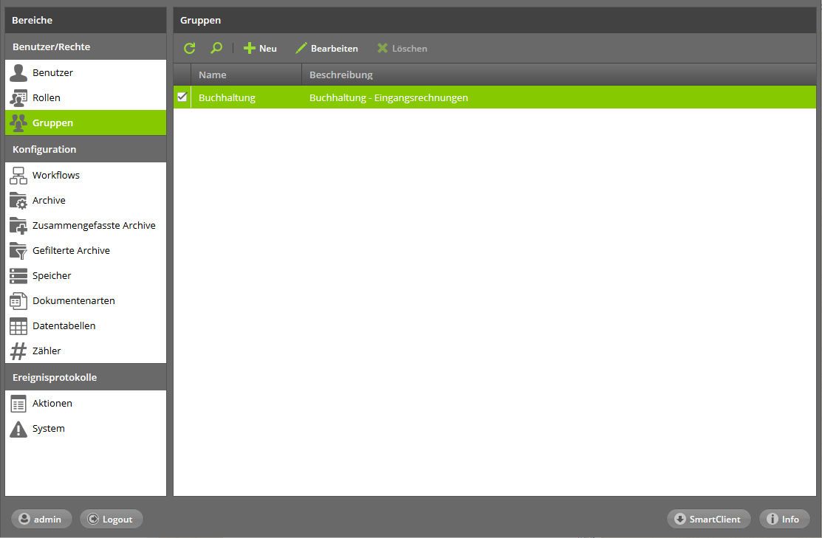Click the Gefilterte Archive funnel icon
The height and width of the screenshot is (538, 822).
[18, 251]
